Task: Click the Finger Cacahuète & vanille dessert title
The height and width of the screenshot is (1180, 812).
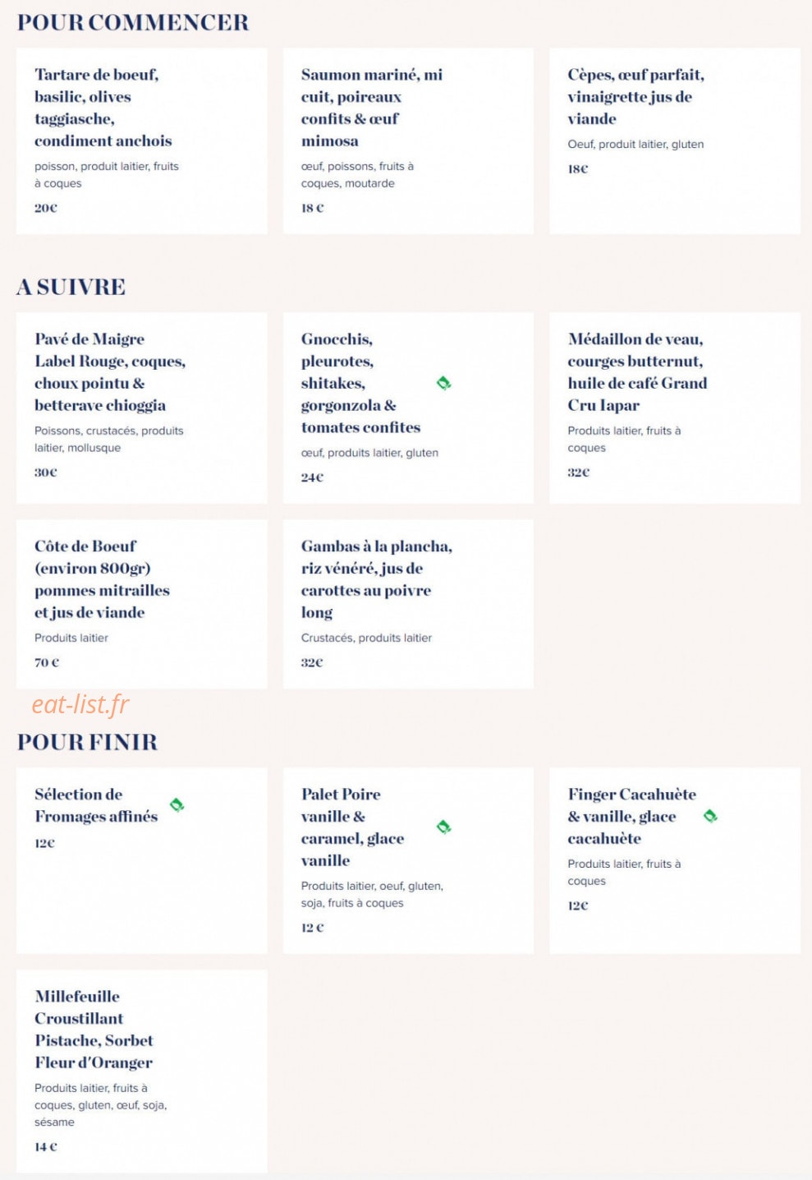Action: pyautogui.click(x=631, y=816)
